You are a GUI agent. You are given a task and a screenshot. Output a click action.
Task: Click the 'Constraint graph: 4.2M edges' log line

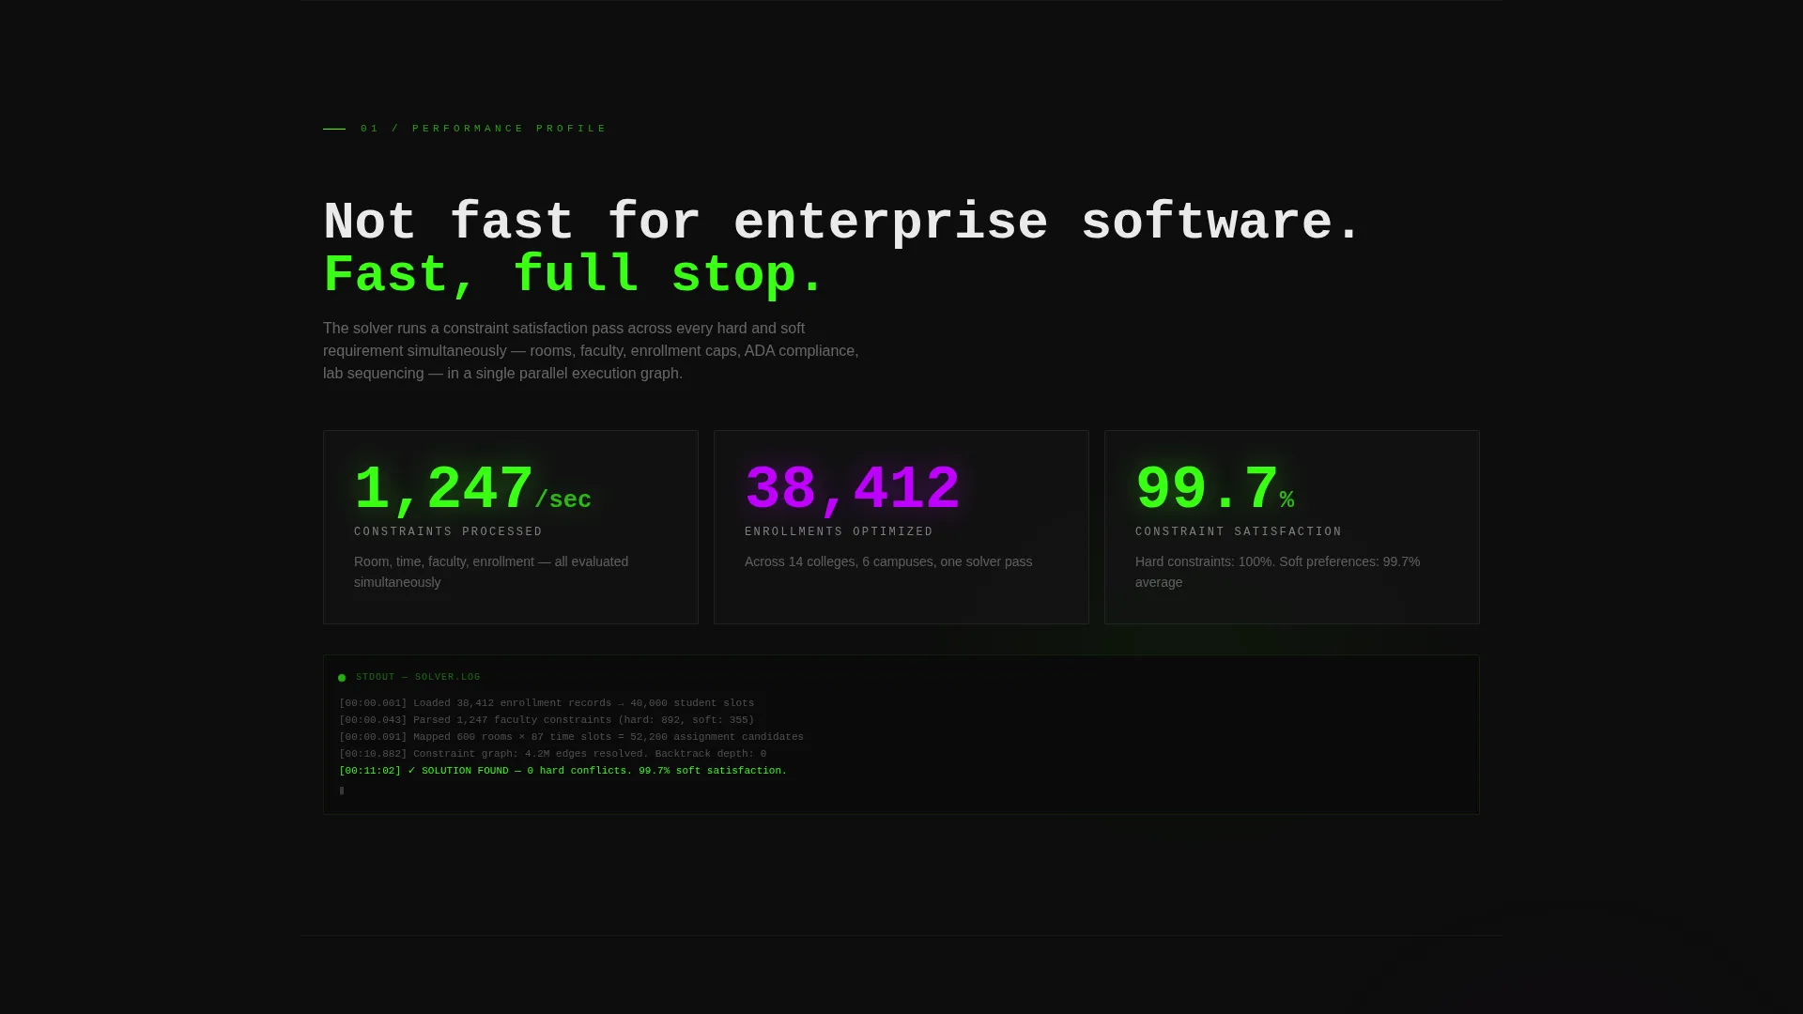point(552,754)
